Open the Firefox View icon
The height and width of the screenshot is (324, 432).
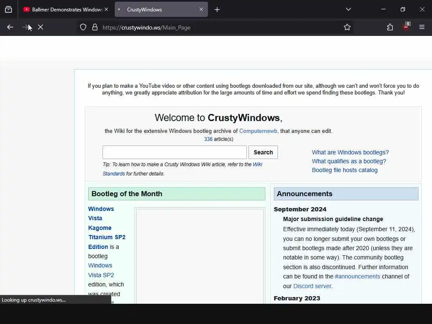8,10
